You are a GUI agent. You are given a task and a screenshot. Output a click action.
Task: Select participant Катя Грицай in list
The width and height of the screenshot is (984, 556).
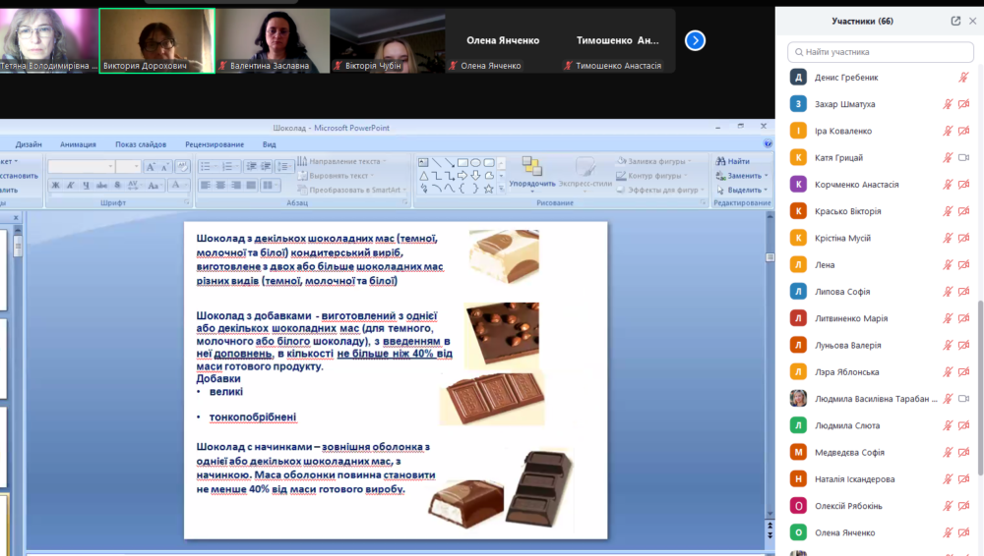pos(881,157)
